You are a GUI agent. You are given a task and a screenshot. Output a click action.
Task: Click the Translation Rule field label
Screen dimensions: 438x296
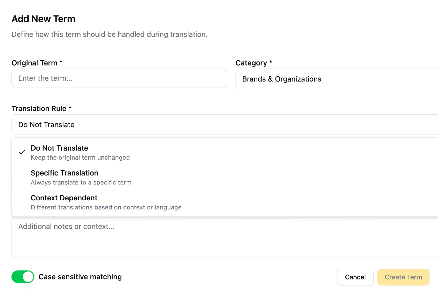click(39, 108)
